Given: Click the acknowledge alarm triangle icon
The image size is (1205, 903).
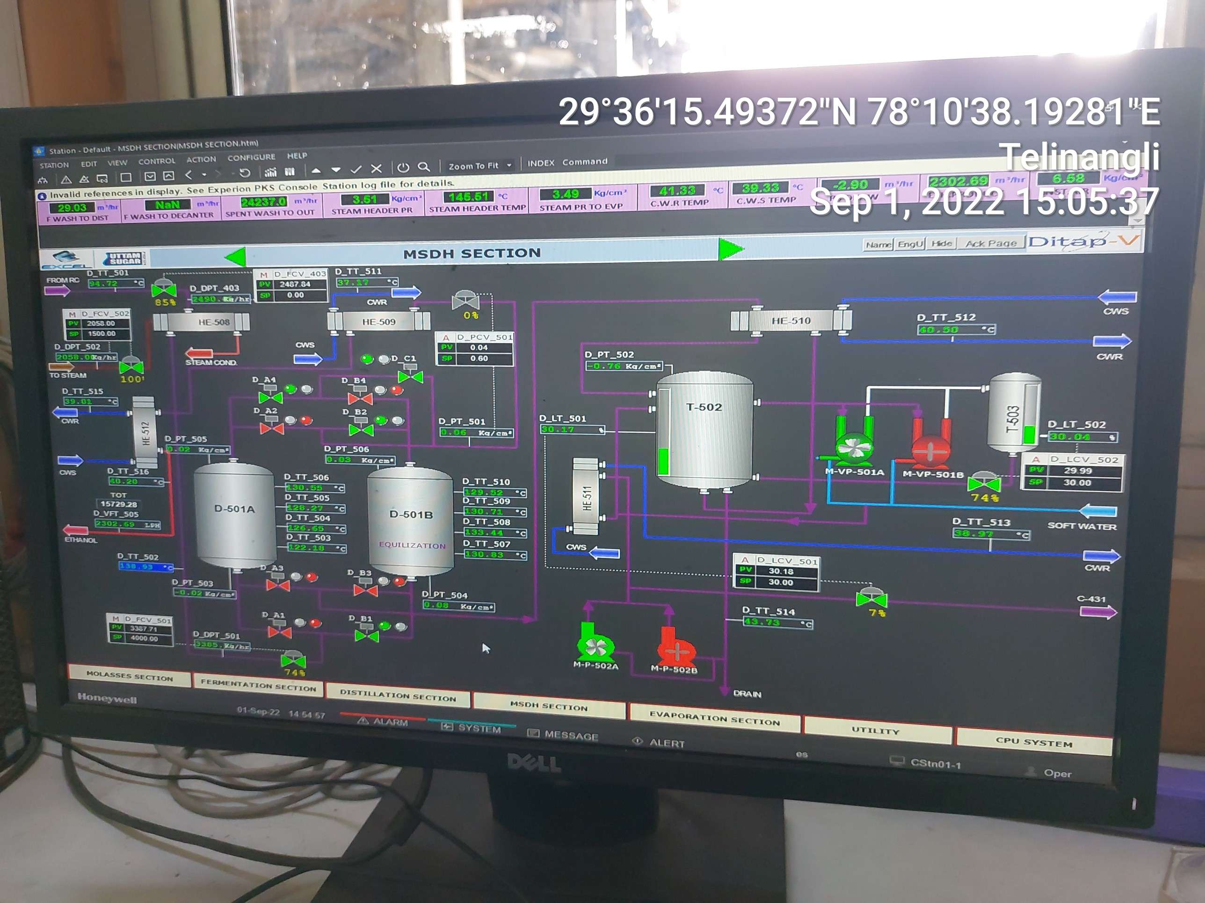Looking at the screenshot, I should click(84, 179).
